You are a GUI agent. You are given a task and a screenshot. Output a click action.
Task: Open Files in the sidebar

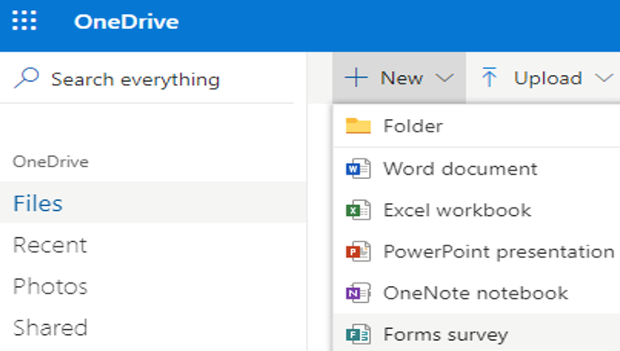click(153, 202)
